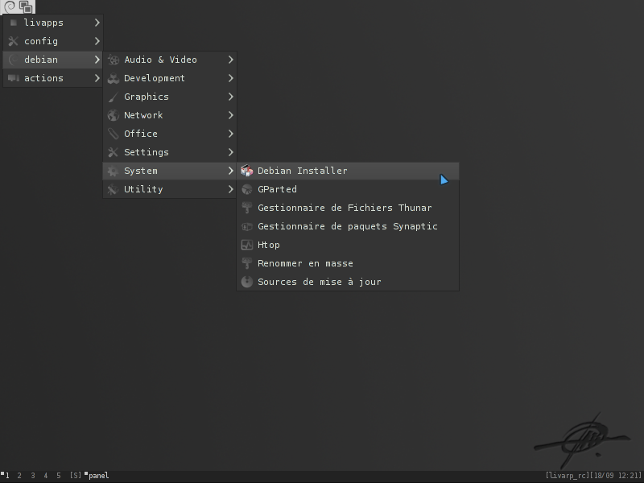This screenshot has width=644, height=483.
Task: Select the System category entry
Action: click(x=170, y=171)
